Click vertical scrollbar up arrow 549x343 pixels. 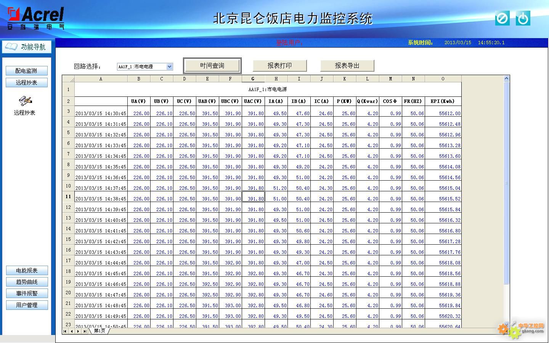pos(506,79)
